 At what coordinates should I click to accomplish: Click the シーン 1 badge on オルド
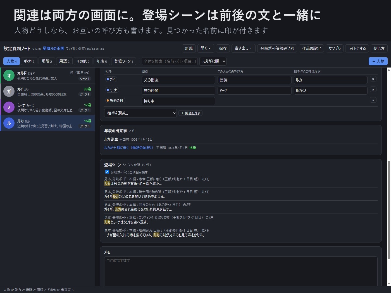coord(85,79)
